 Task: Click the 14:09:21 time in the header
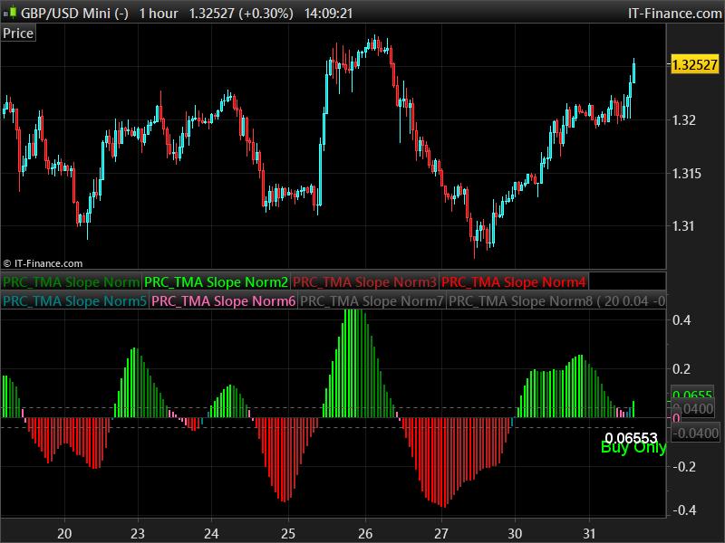[x=328, y=14]
